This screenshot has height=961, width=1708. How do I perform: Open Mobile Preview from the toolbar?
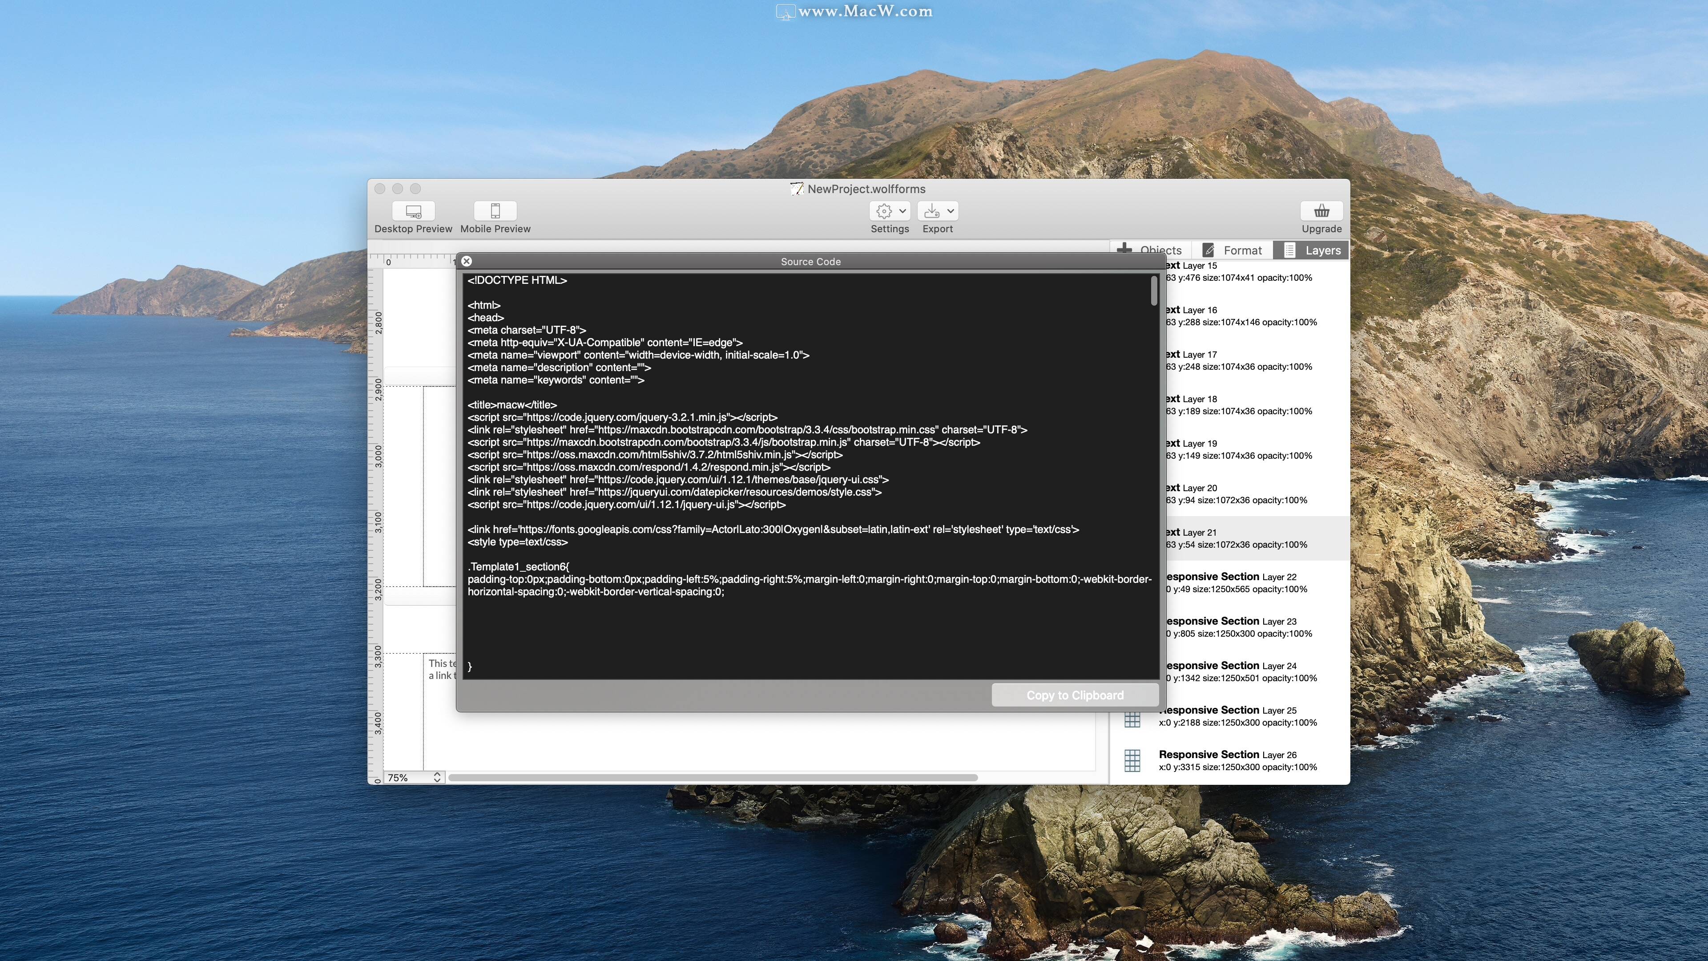495,211
